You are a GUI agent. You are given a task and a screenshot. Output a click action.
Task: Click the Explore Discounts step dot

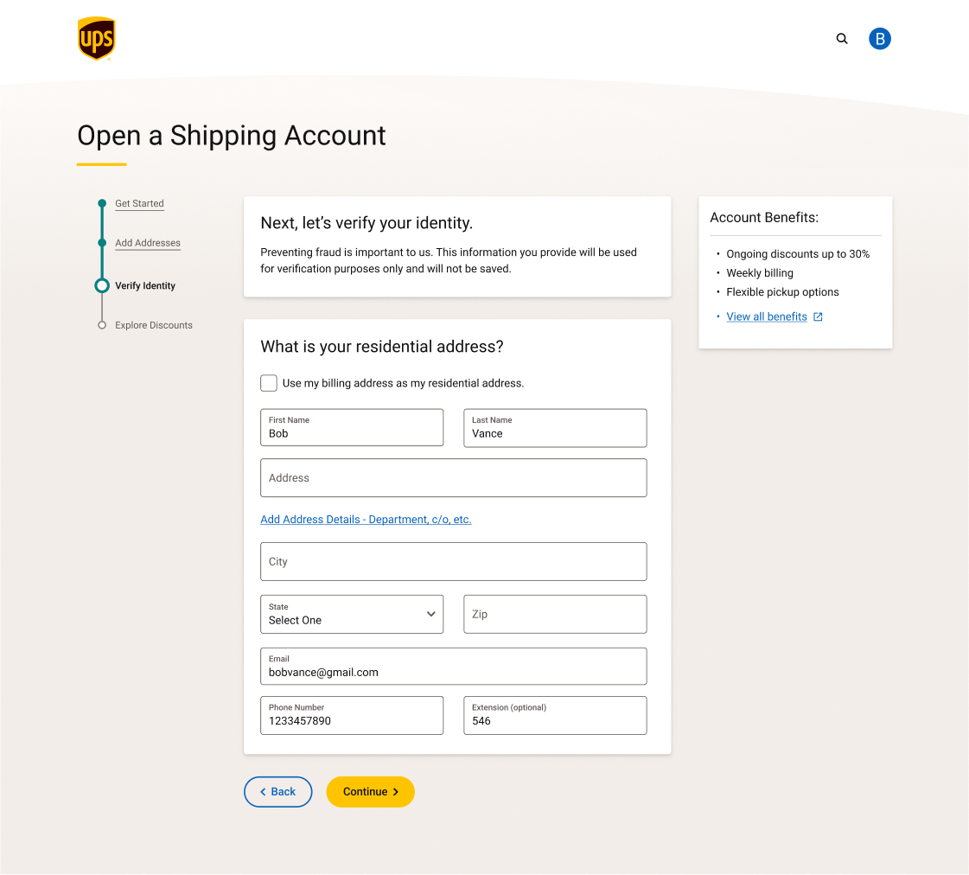[102, 325]
